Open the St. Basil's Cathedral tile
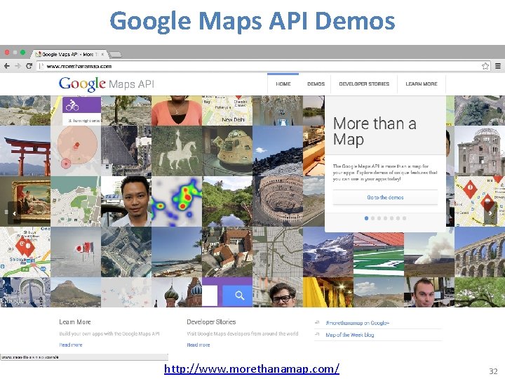Image resolution: width=505 pixels, height=379 pixels. point(177,292)
